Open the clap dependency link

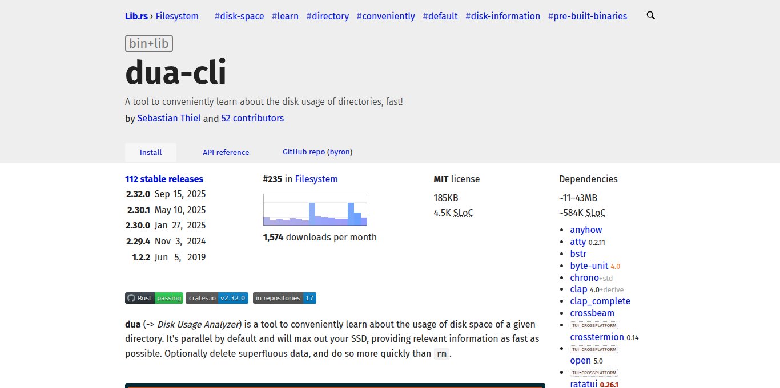(578, 289)
